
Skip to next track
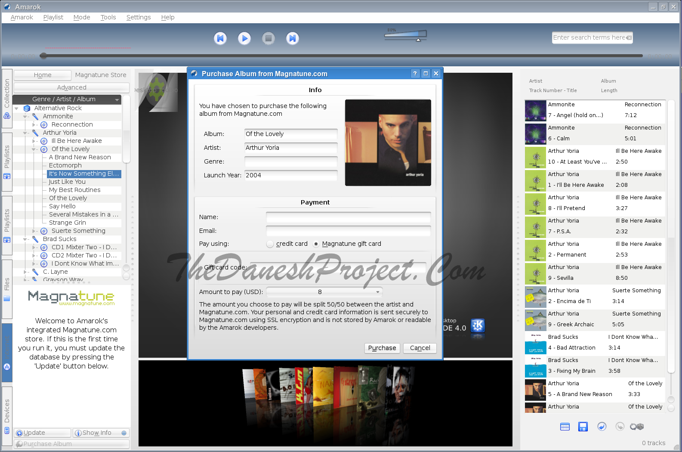(x=293, y=38)
